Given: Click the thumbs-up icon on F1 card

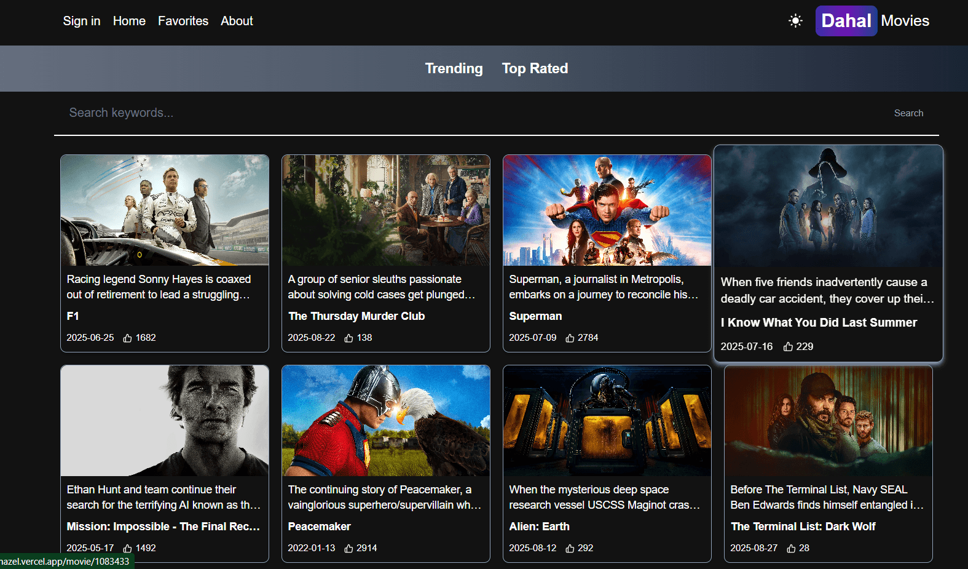Looking at the screenshot, I should tap(127, 338).
